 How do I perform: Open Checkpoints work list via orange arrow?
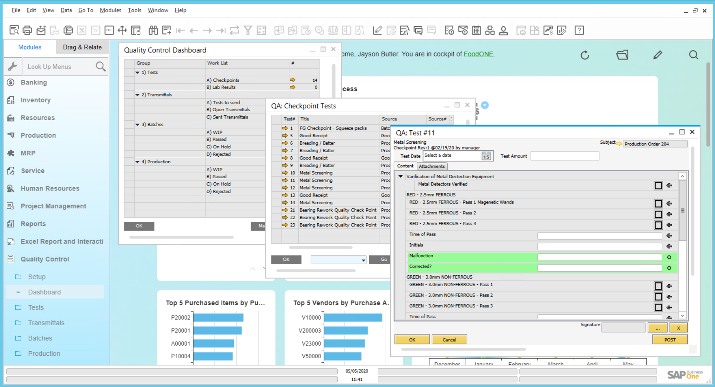point(292,80)
